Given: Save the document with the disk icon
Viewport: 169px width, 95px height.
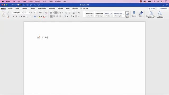Looking at the screenshot, I should (27, 5).
